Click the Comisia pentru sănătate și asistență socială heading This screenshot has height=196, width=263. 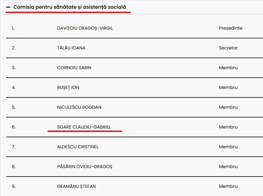[x=70, y=7]
